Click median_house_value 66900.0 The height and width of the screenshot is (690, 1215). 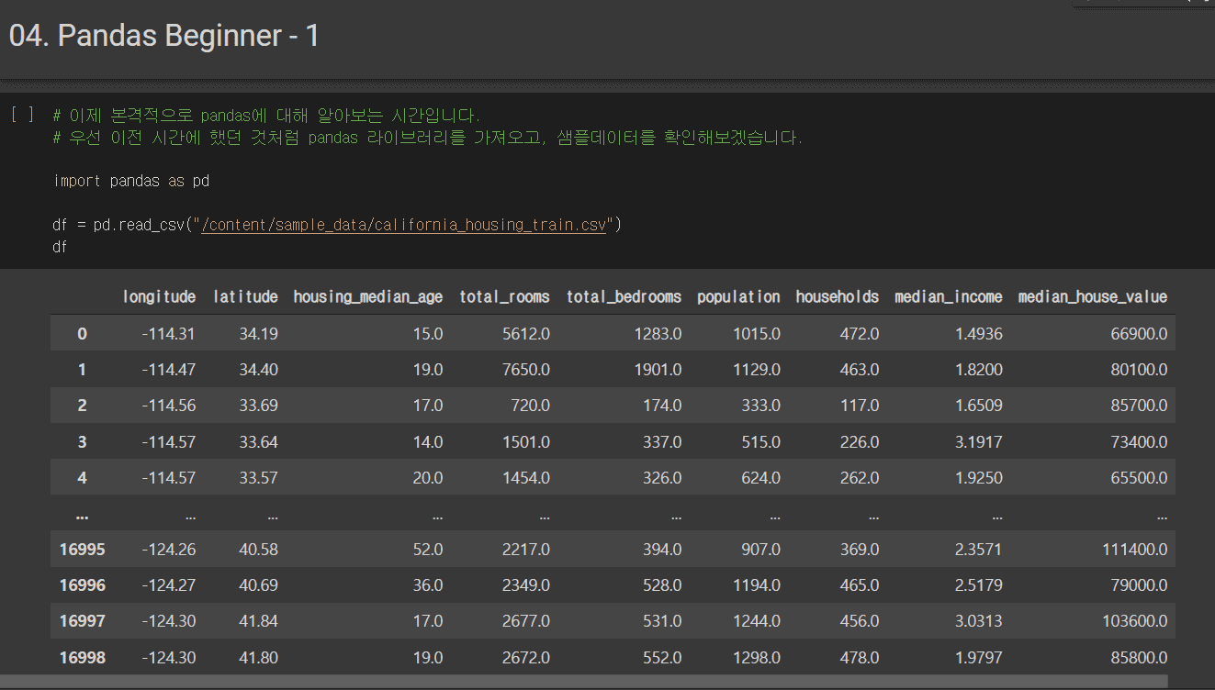1139,334
